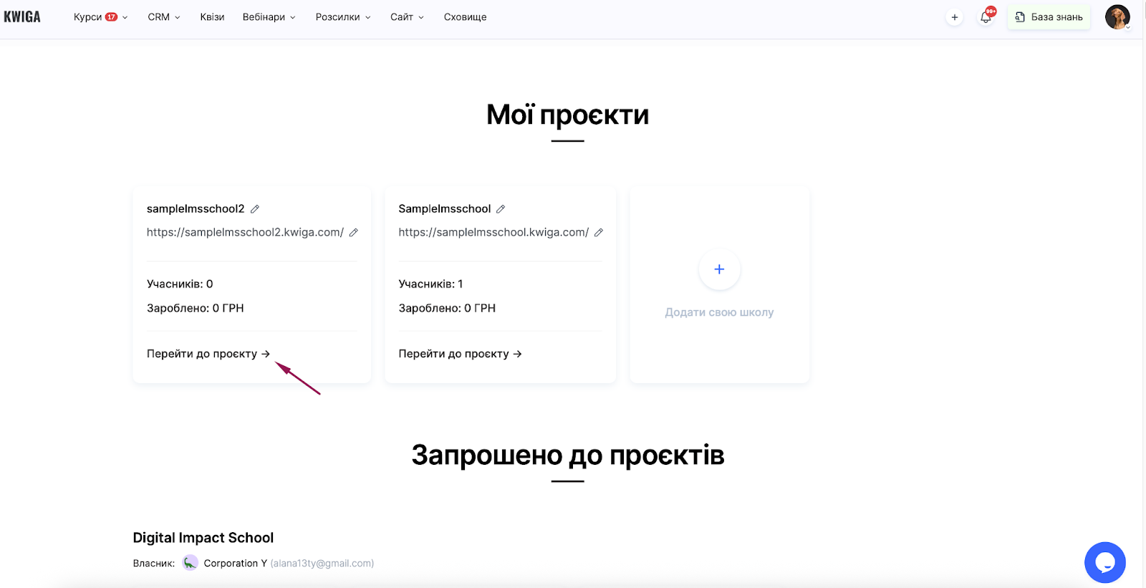Edit the samplelmsschool2 project name

[255, 209]
